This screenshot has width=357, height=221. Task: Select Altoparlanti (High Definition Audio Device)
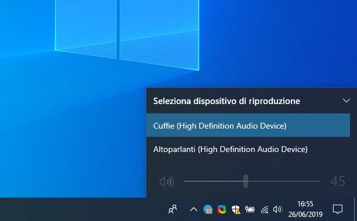[x=248, y=149]
